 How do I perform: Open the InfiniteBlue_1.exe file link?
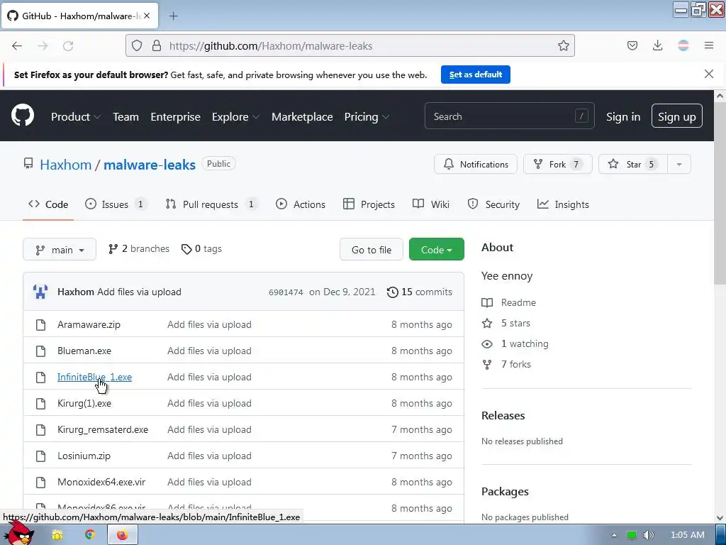point(94,378)
